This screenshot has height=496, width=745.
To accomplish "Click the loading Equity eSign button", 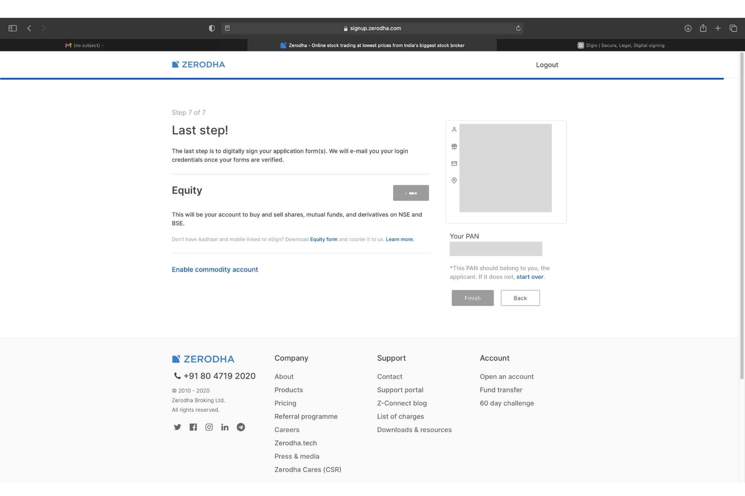I will 411,193.
